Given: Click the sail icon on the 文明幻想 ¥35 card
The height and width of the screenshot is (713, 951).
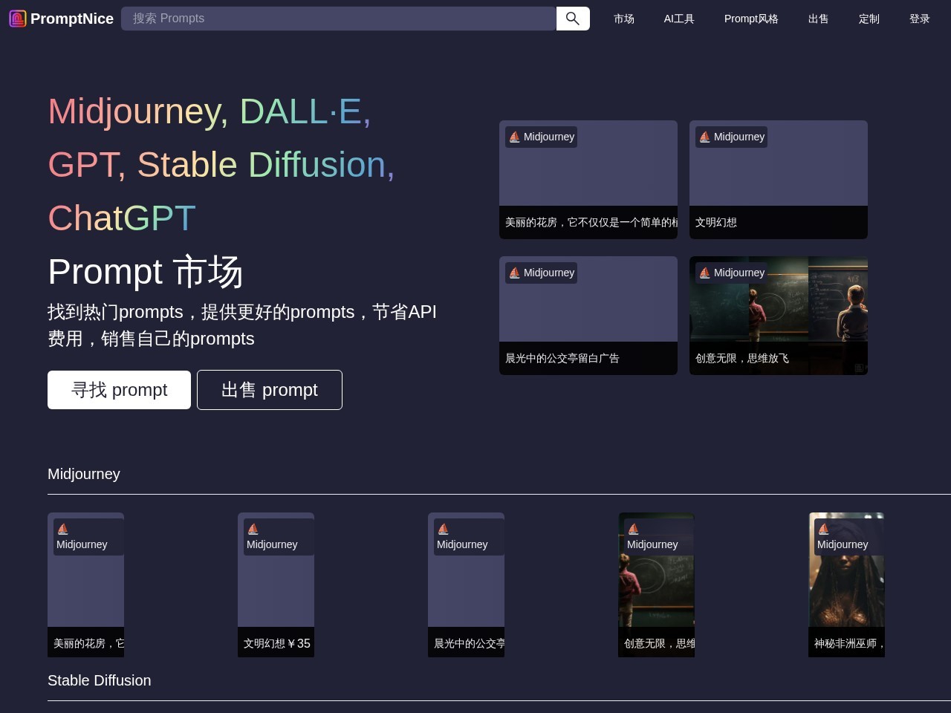Looking at the screenshot, I should pyautogui.click(x=253, y=529).
